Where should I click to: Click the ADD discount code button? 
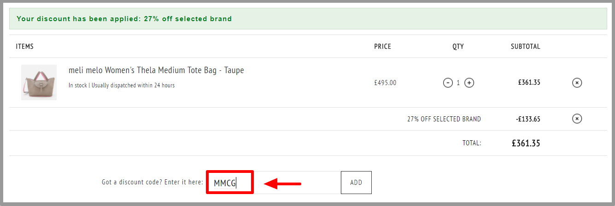pyautogui.click(x=356, y=183)
